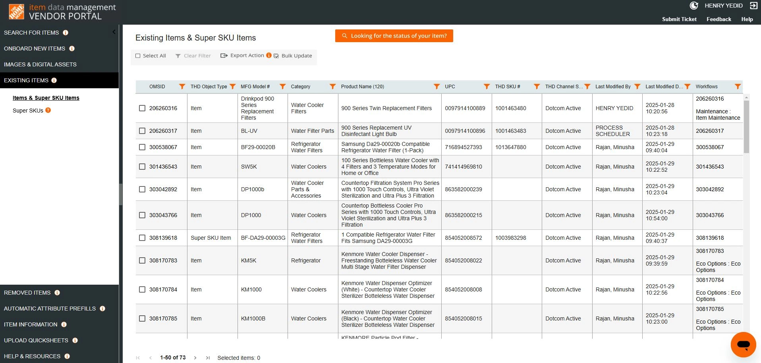Select row checkbox for OMSID 300538067
Image resolution: width=761 pixels, height=363 pixels.
click(x=142, y=147)
